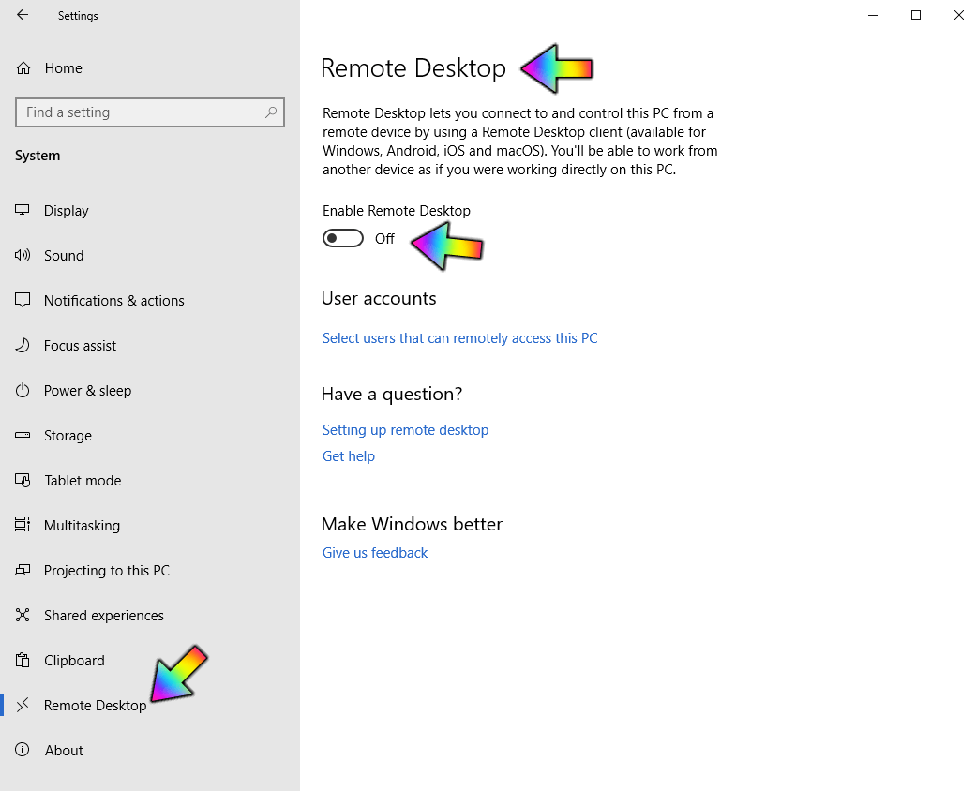Click the Storage drive icon

click(x=23, y=435)
